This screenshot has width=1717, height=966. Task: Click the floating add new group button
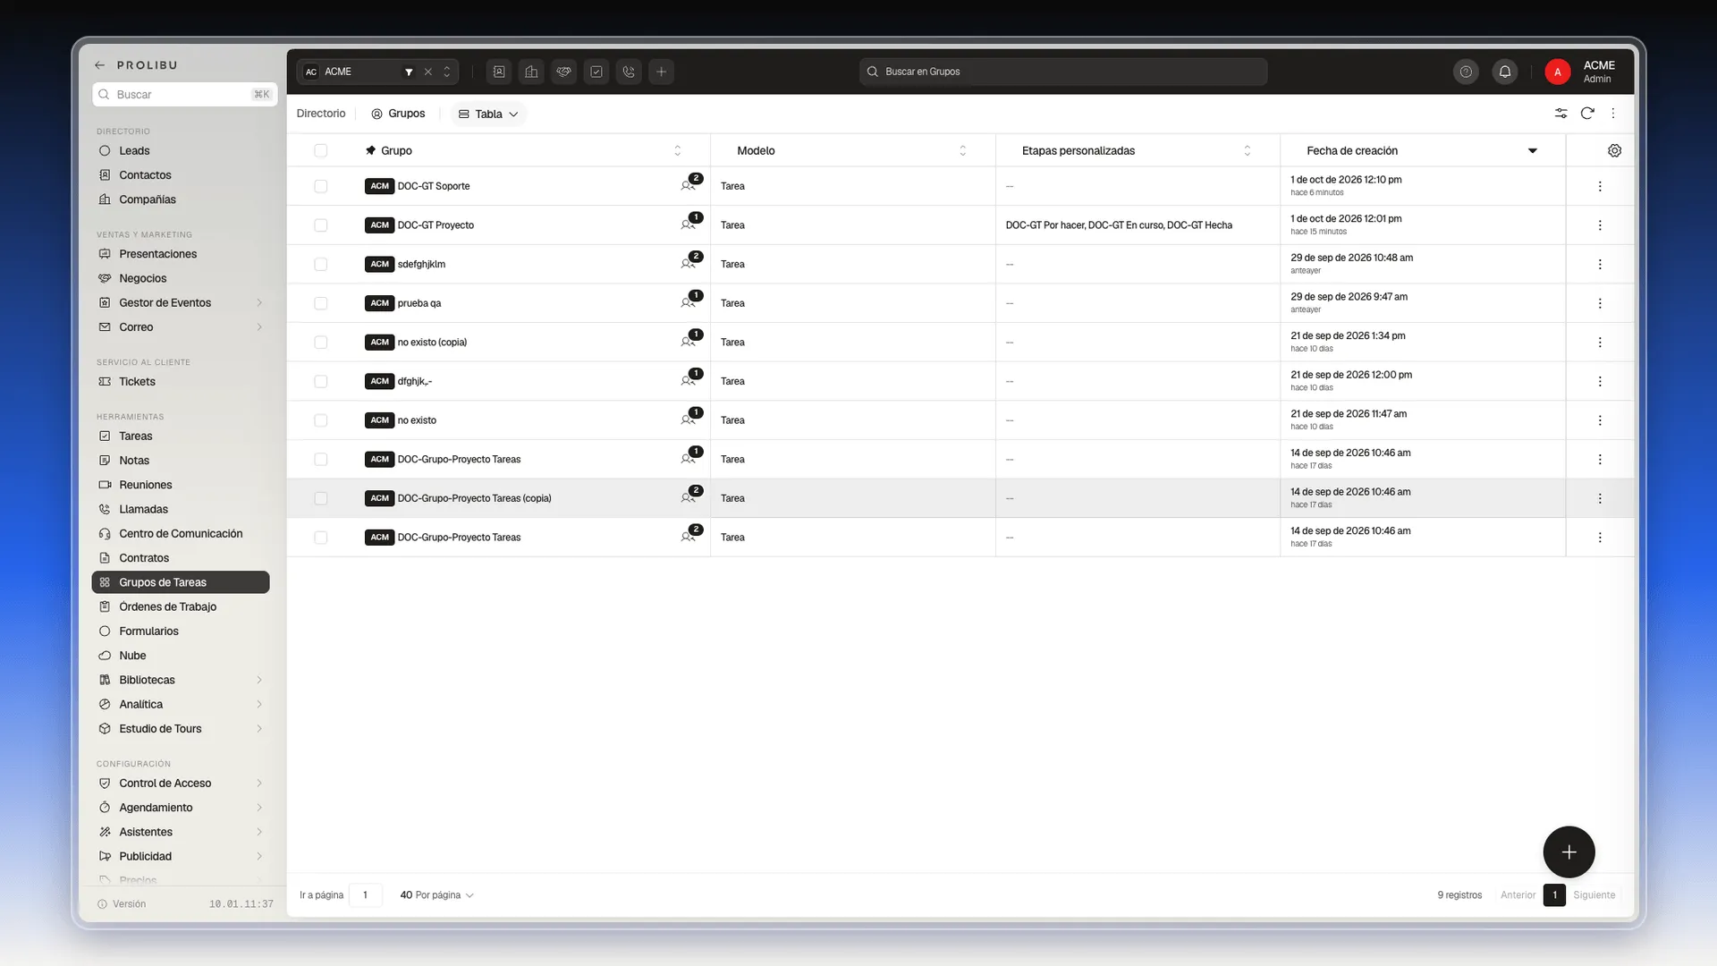click(1569, 852)
